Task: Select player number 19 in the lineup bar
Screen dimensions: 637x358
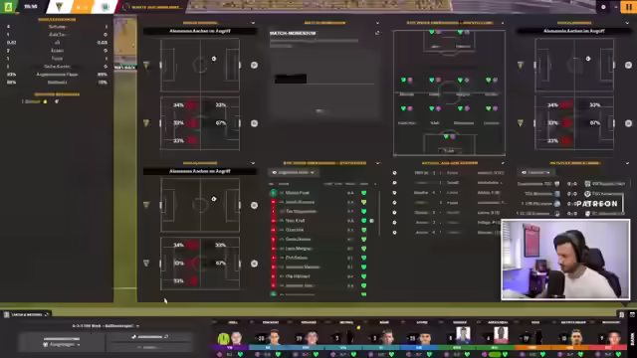Action: [533, 338]
